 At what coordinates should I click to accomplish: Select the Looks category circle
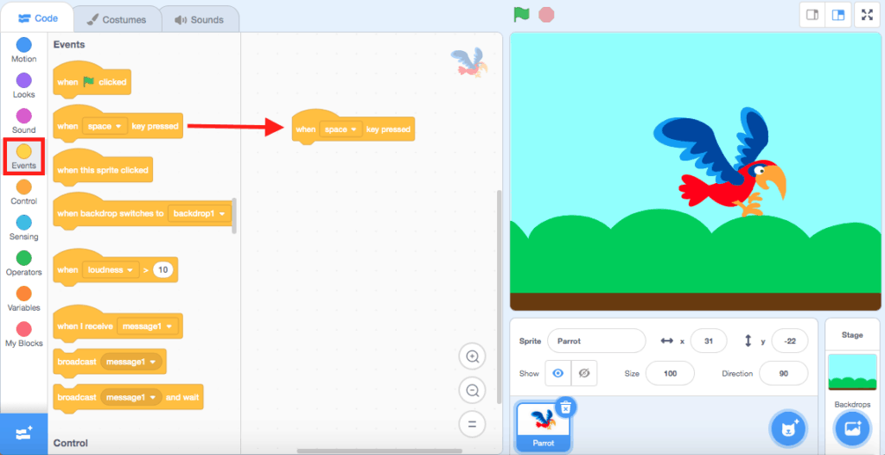(x=23, y=80)
